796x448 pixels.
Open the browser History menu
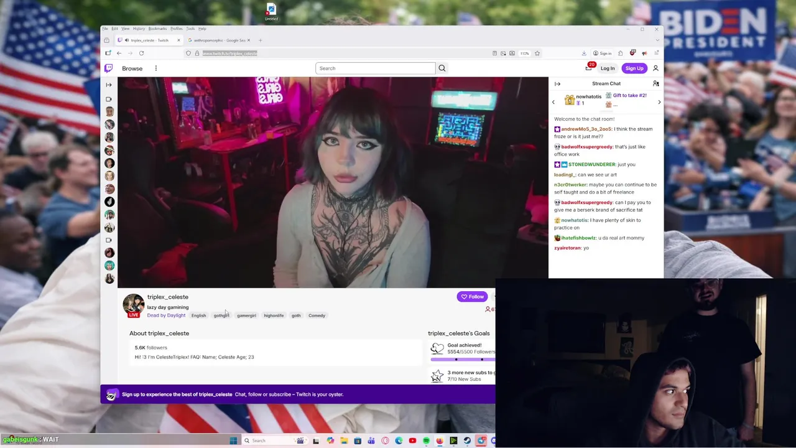139,29
